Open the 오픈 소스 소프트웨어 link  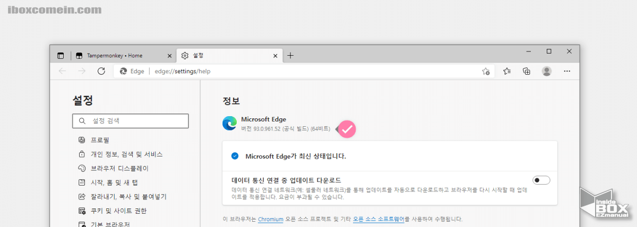pyautogui.click(x=378, y=219)
